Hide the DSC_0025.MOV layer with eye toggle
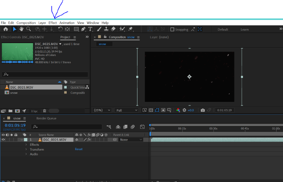The height and width of the screenshot is (182, 283). pyautogui.click(x=3, y=140)
